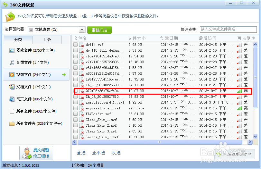Click deleted-file icon for dw[1].swf
Screen dimensions: 261x169
pos(81,45)
